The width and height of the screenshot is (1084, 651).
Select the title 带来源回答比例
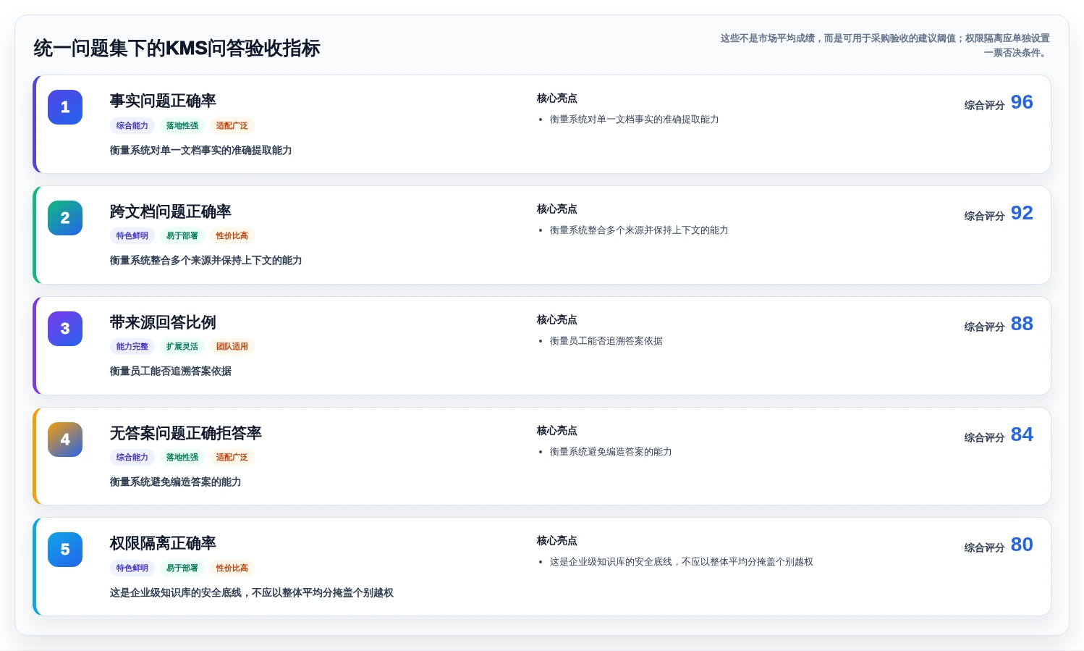(x=163, y=322)
